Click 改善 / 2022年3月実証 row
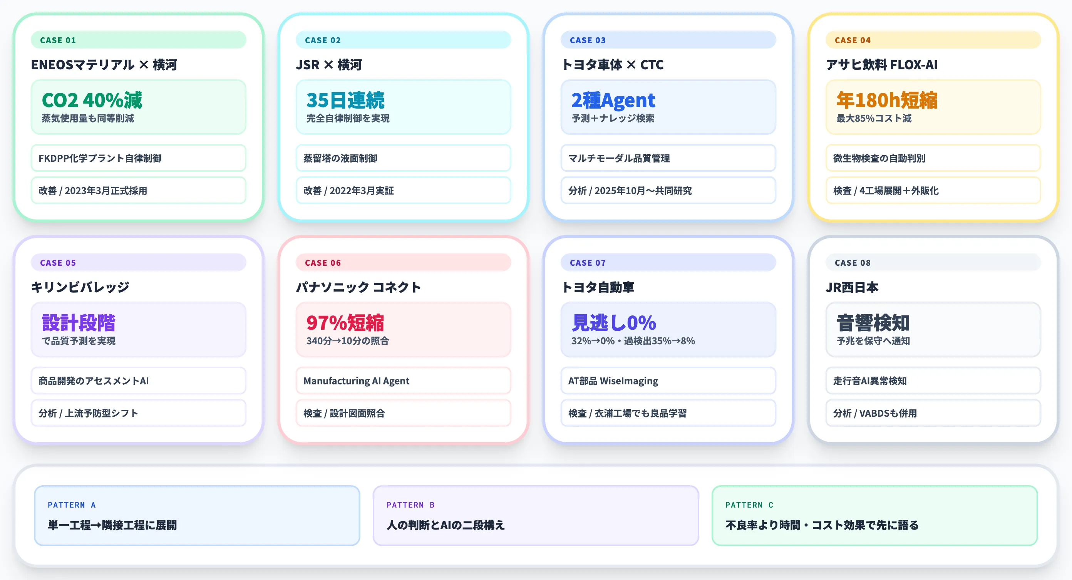Viewport: 1072px width, 580px height. pos(403,191)
